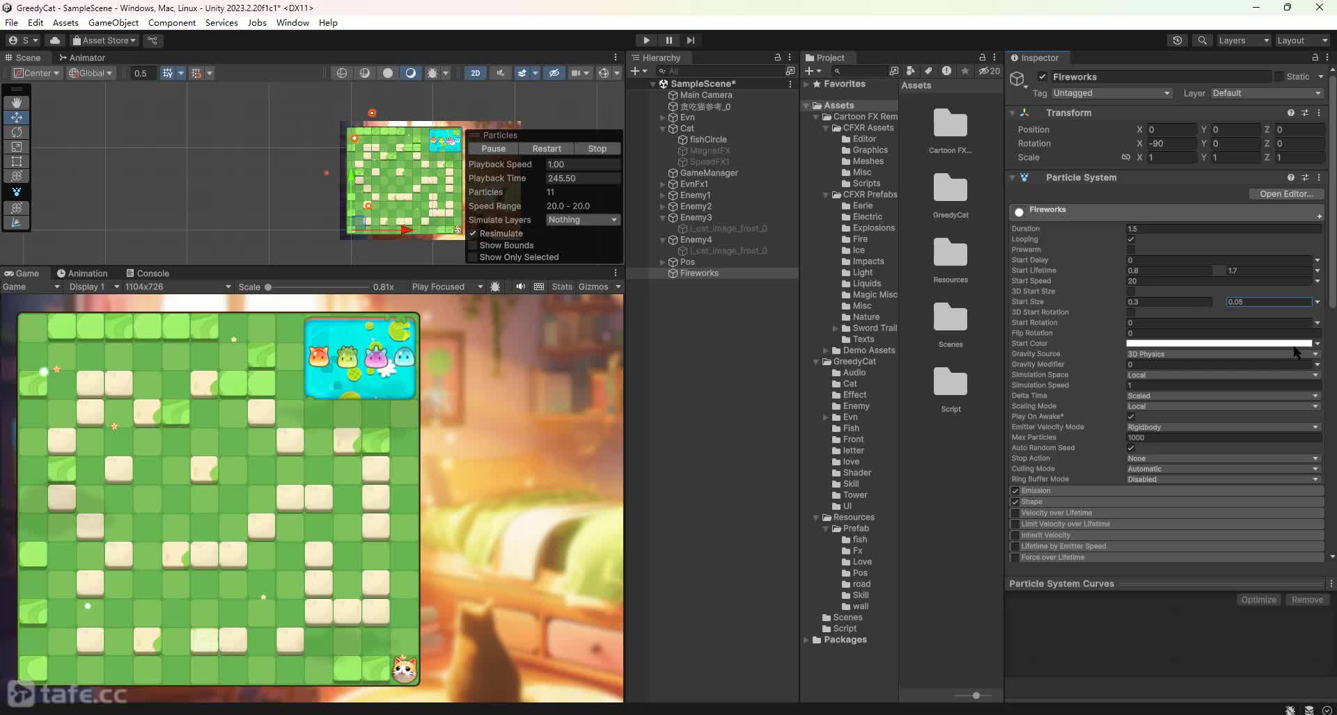Click Pause in Particles overlay
Viewport: 1337px width, 715px height.
point(494,149)
